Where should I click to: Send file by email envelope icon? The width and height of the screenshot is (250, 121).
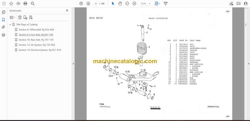tap(239, 4)
